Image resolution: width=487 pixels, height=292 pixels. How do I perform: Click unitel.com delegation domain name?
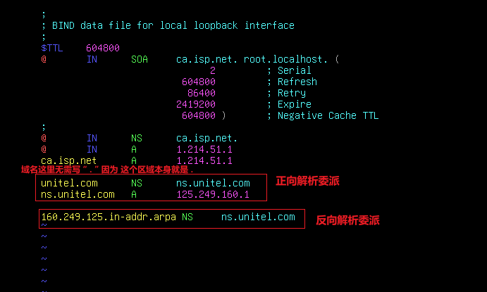69,183
